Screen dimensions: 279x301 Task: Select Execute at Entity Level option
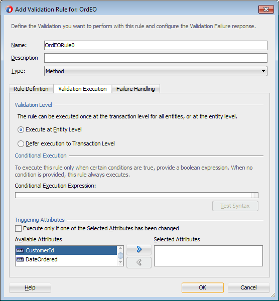[21, 130]
